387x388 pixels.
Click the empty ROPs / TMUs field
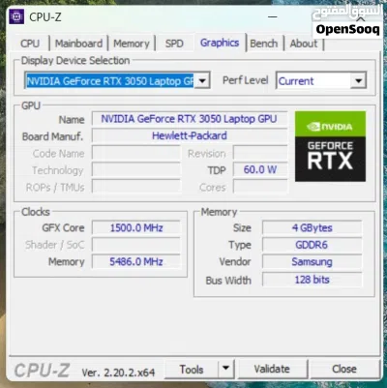[x=136, y=187]
